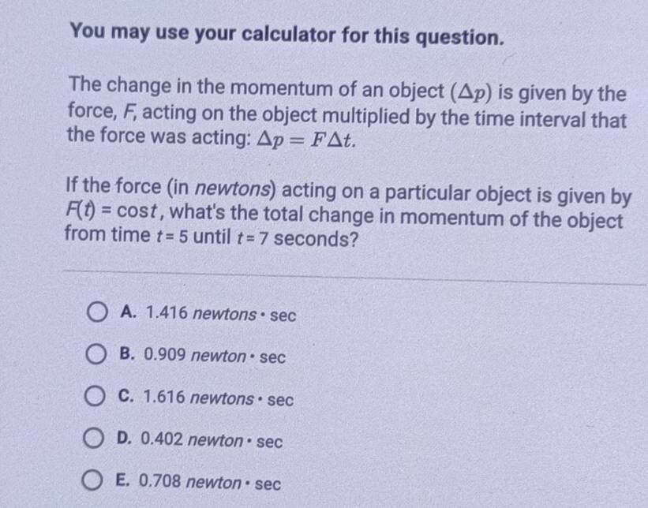Select the radio button for option B
This screenshot has width=648, height=508.
coord(96,357)
